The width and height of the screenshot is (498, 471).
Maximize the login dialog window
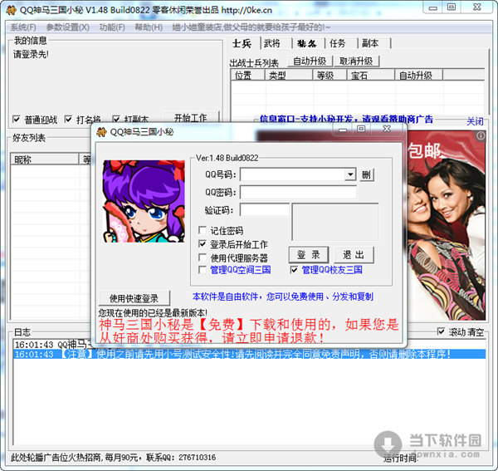coord(361,129)
